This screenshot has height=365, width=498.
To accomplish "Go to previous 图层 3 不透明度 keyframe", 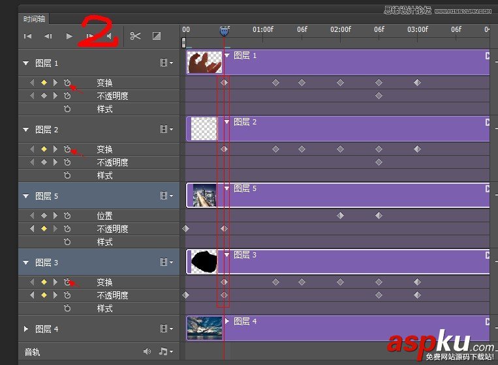I will [32, 295].
